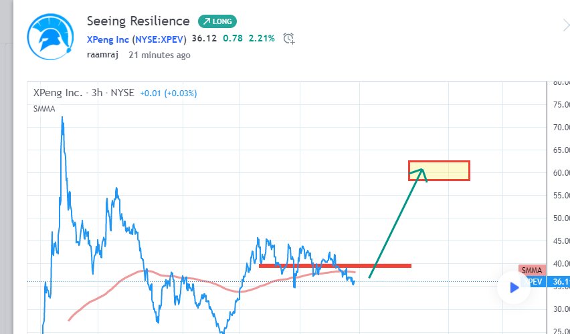Click the SMMA price scale label
570x334 pixels.
(x=532, y=270)
